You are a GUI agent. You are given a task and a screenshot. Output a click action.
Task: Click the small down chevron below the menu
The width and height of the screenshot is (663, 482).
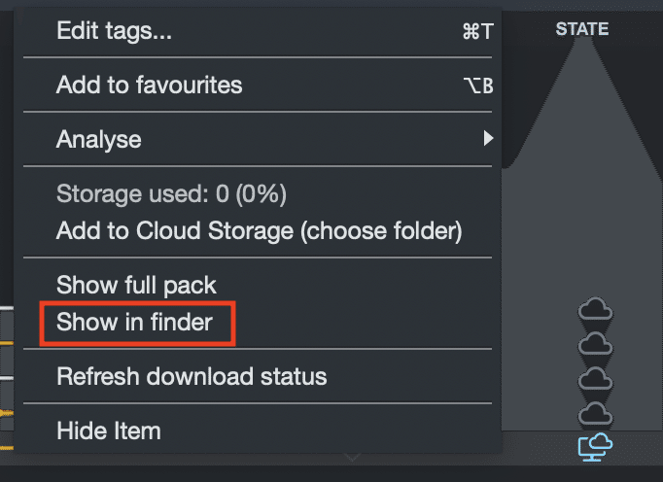(x=352, y=457)
